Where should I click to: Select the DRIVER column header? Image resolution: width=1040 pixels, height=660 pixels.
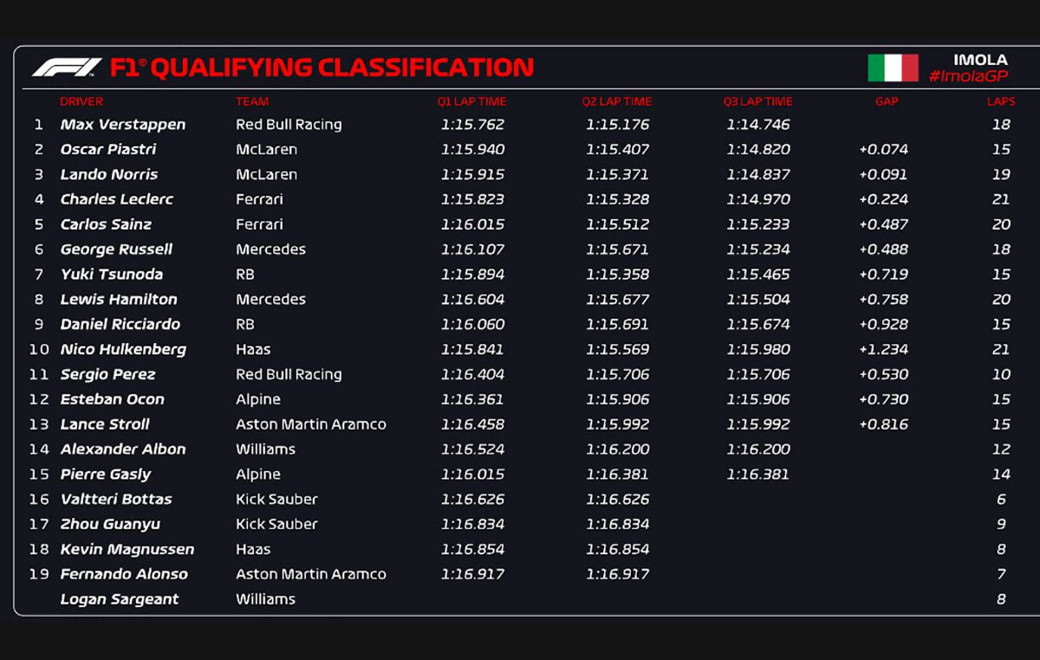click(x=81, y=101)
